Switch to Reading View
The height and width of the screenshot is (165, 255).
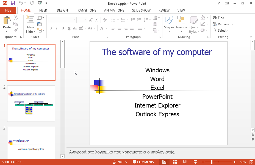[x=185, y=162]
